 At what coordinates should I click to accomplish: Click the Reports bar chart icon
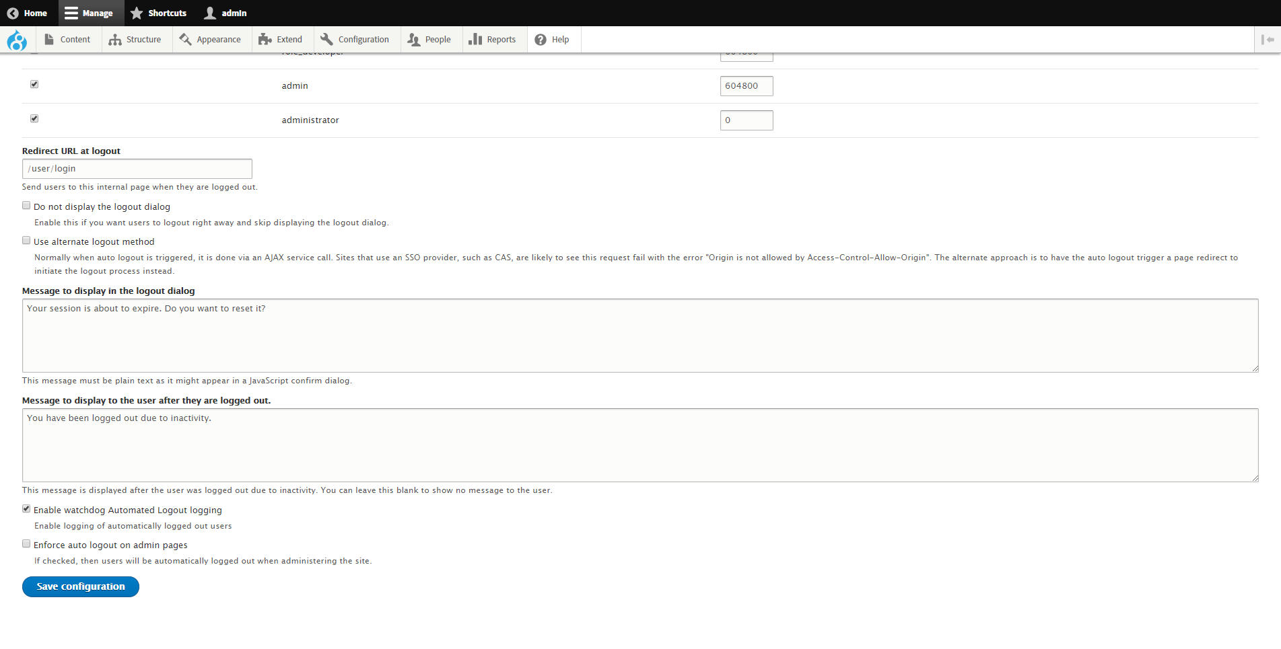[x=475, y=40]
